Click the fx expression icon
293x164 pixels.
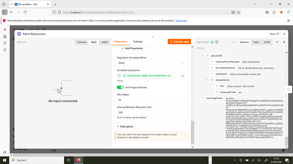coord(119,76)
